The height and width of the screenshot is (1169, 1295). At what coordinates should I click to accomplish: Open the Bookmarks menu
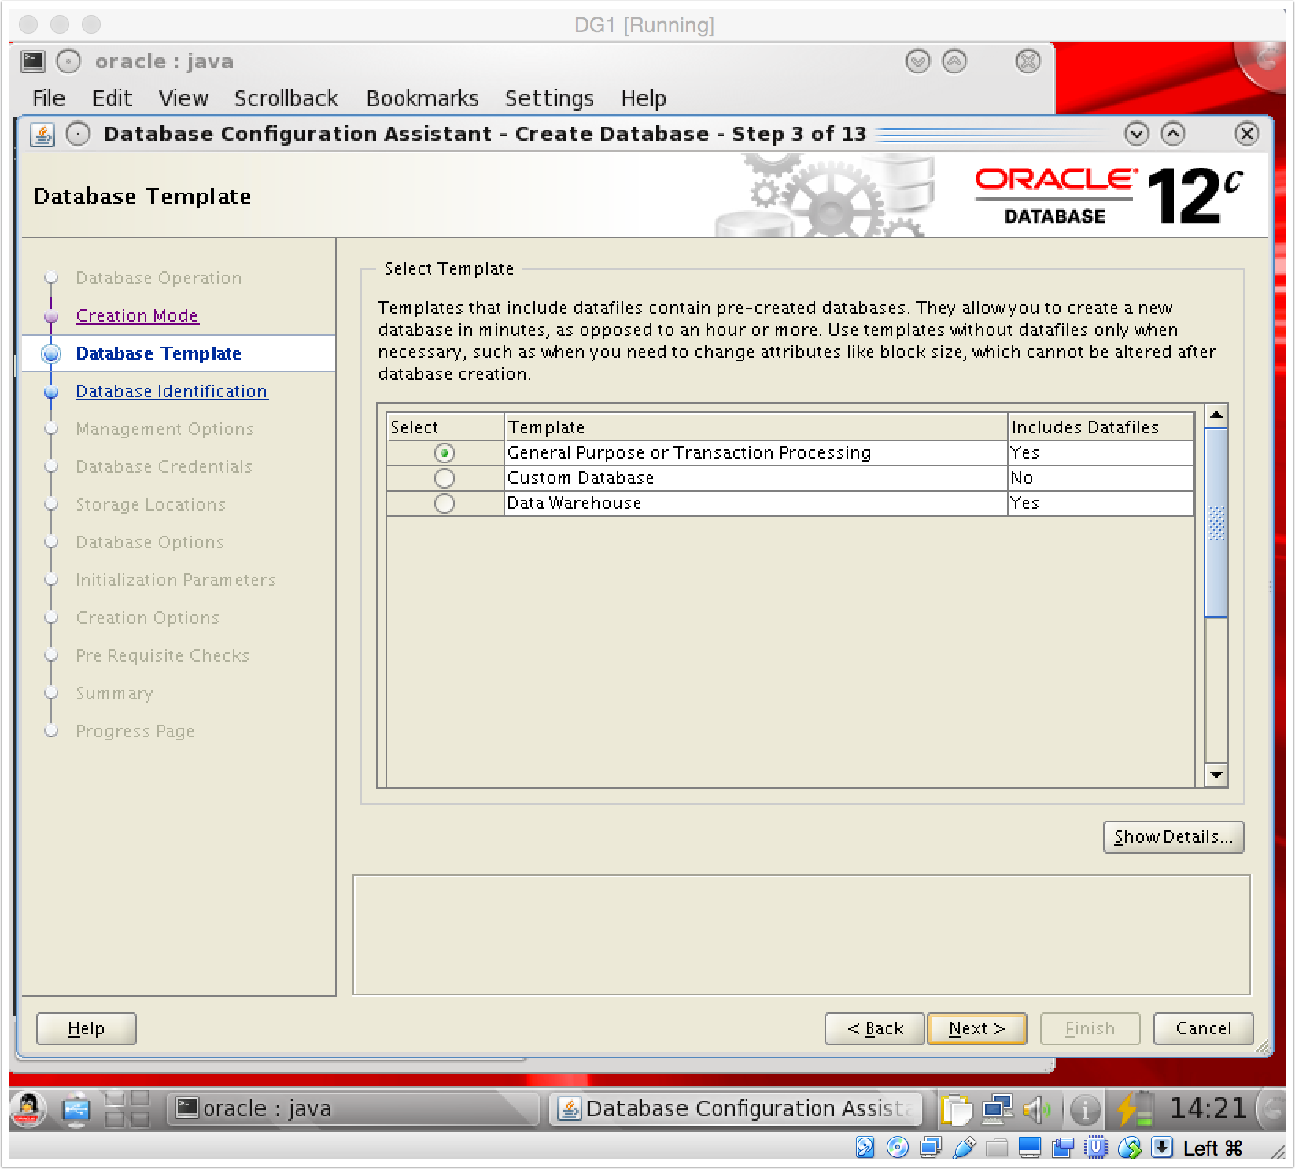pyautogui.click(x=422, y=98)
